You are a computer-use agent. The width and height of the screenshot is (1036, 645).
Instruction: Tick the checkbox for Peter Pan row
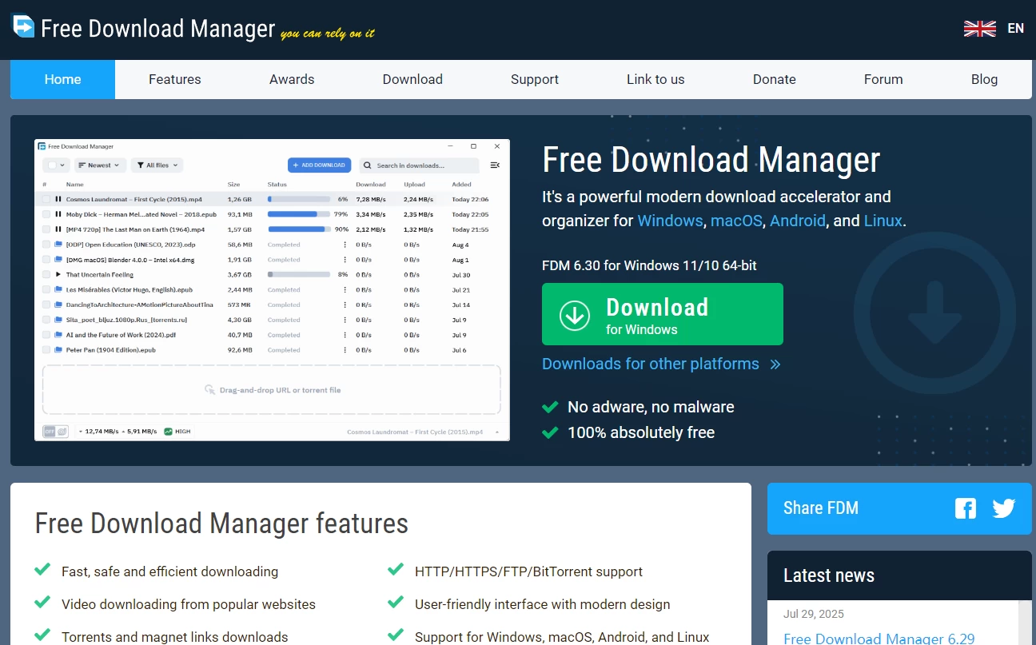pos(46,350)
